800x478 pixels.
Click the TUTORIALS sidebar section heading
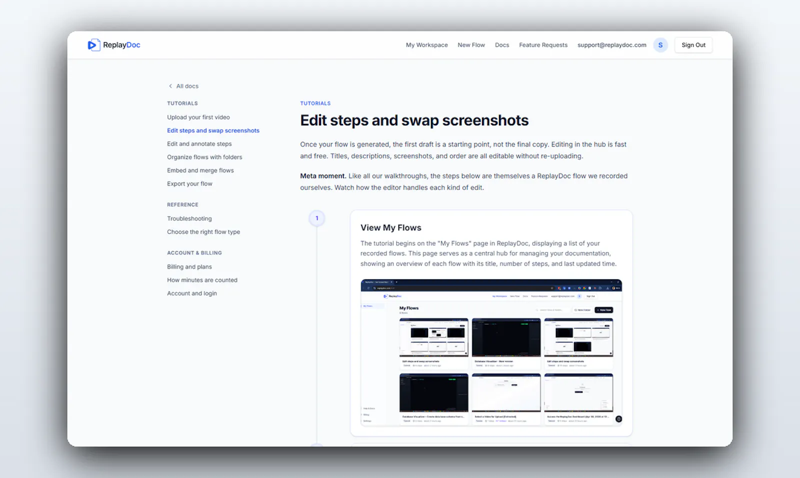pyautogui.click(x=182, y=103)
